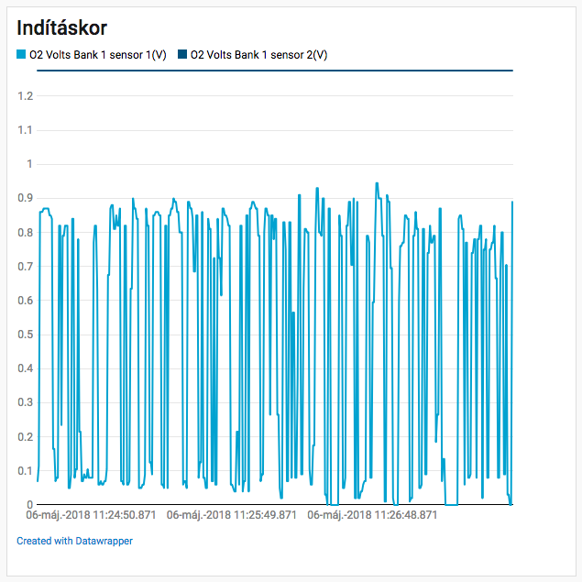
Task: Click the 'Indításkor' chart title
Action: coord(61,27)
